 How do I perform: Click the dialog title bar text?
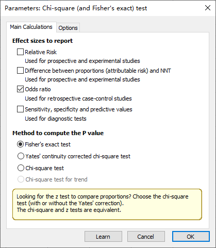[x=76, y=8]
